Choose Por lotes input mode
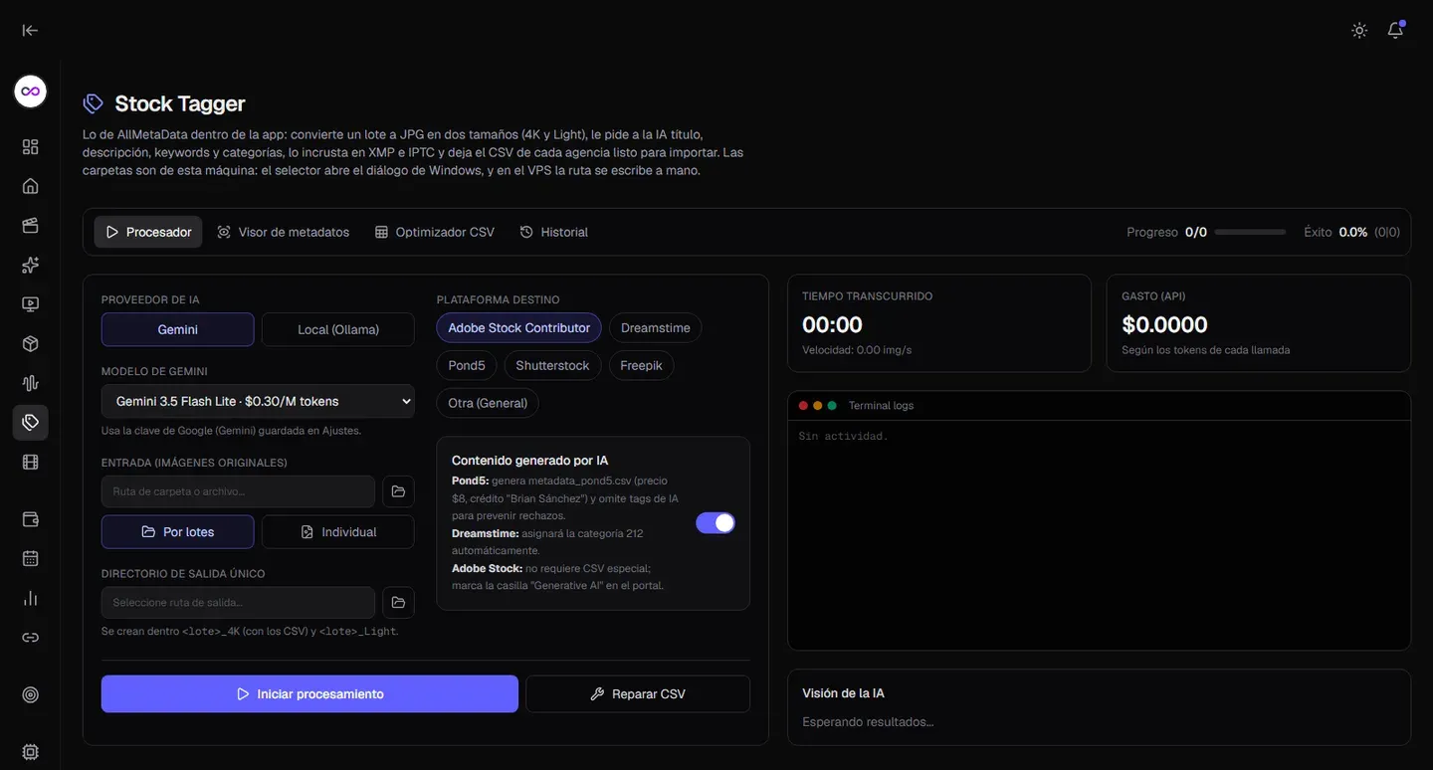1433x770 pixels. pyautogui.click(x=178, y=532)
